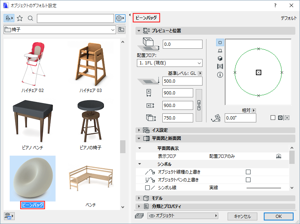Toggle the crossed-box mirror option
The image size is (300, 224).
280,118
